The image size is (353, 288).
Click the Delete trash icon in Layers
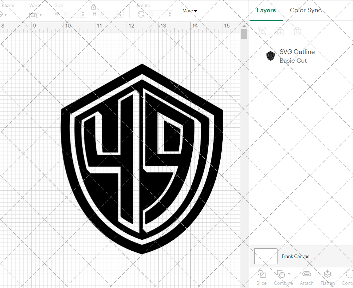click(297, 31)
